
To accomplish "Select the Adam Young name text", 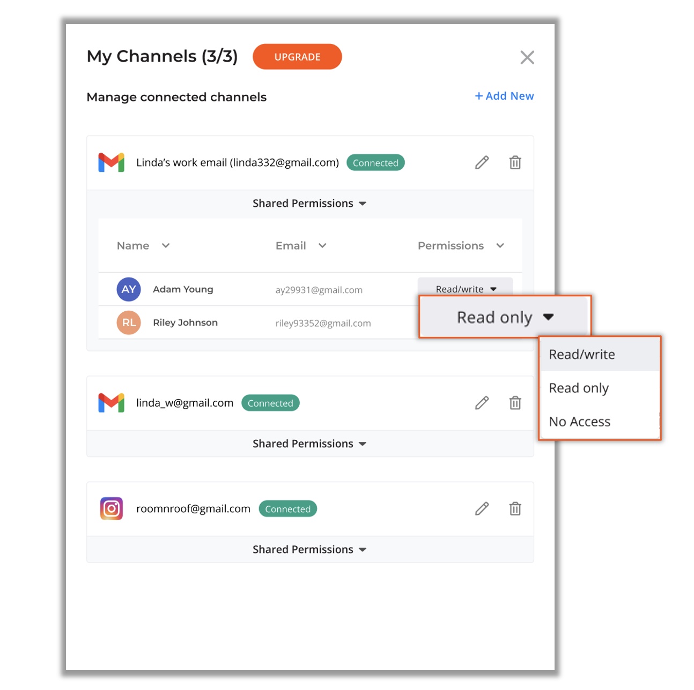I will click(183, 289).
